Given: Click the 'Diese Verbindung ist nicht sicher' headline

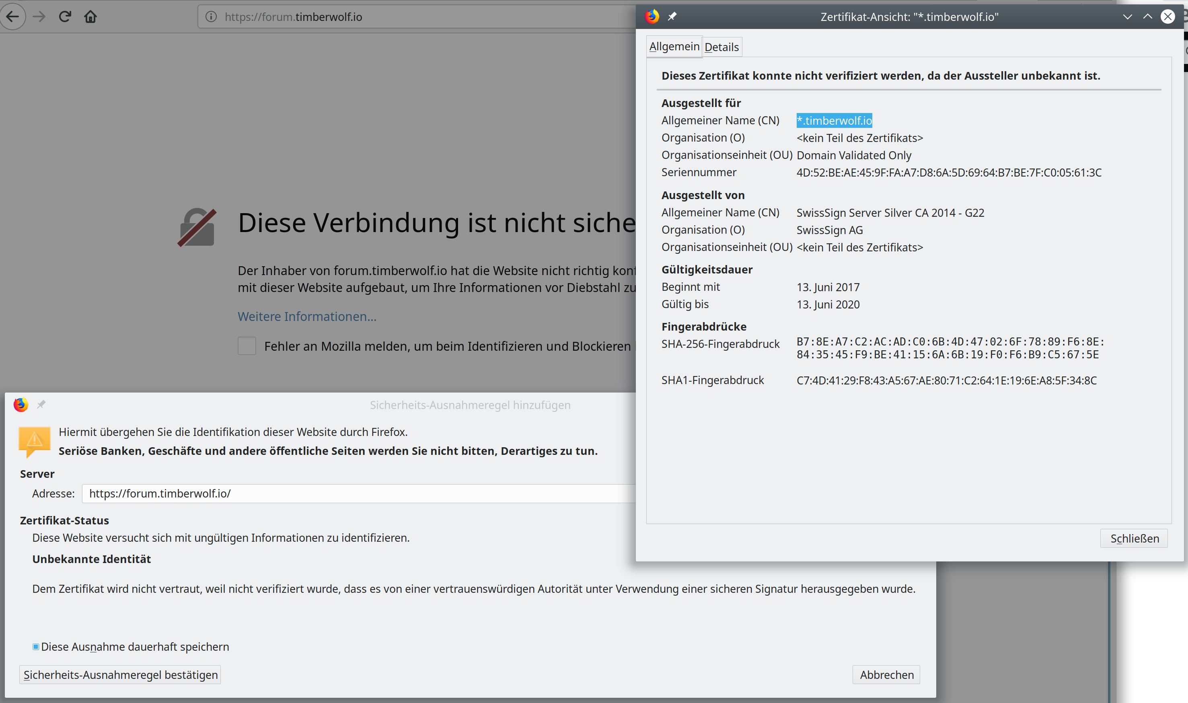Looking at the screenshot, I should point(437,223).
